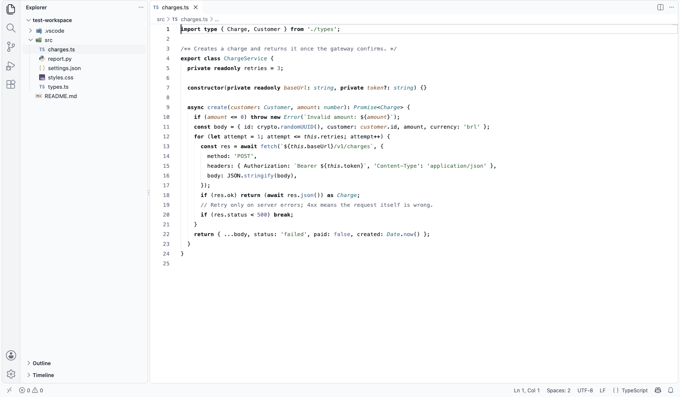Change end-of-line sequence LF
The height and width of the screenshot is (397, 680).
(x=603, y=390)
